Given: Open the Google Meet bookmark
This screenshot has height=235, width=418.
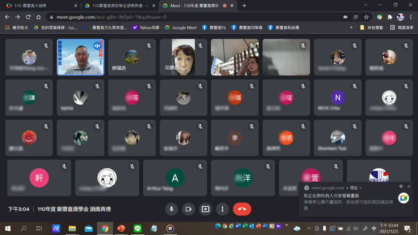Looking at the screenshot, I should [x=180, y=28].
